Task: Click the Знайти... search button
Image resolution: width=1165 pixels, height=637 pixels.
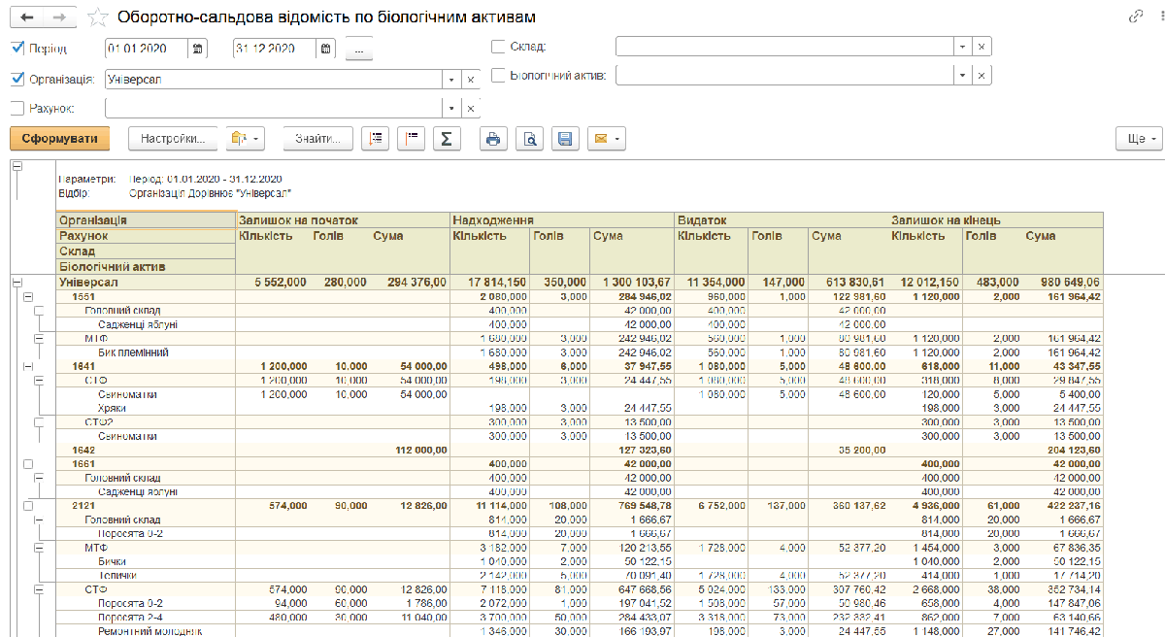Action: coord(317,139)
